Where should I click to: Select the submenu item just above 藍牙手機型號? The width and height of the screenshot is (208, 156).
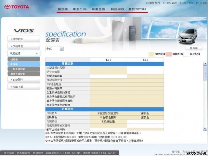(24, 69)
